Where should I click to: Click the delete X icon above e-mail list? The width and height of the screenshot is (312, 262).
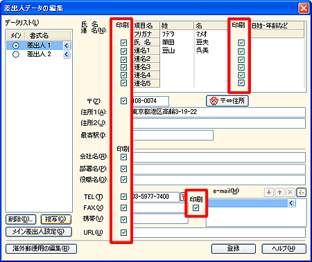[x=291, y=192]
